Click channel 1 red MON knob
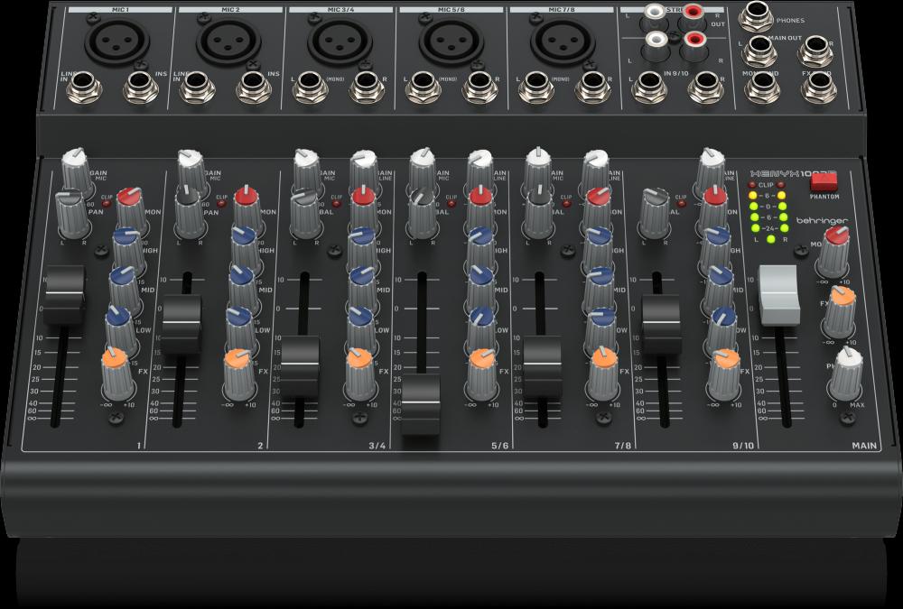Screen dimensions: 903x609 pyautogui.click(x=129, y=198)
